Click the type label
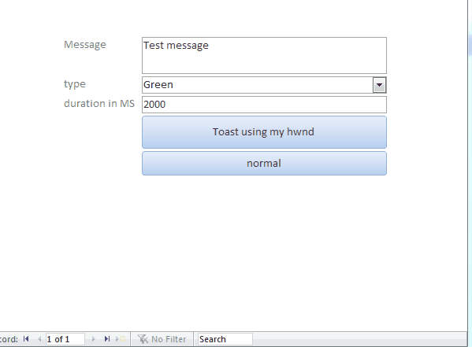This screenshot has width=472, height=347. point(75,84)
